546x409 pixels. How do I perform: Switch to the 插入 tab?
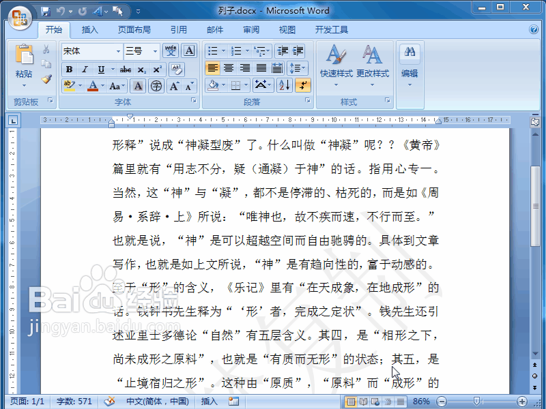[x=90, y=30]
